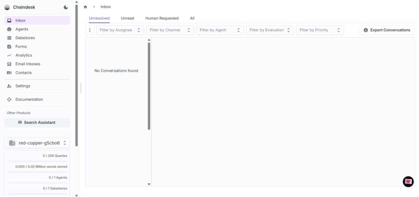Click '0.000 / 0.02 Million words stored' text
Viewport: 419px width, 198px height.
click(x=41, y=167)
